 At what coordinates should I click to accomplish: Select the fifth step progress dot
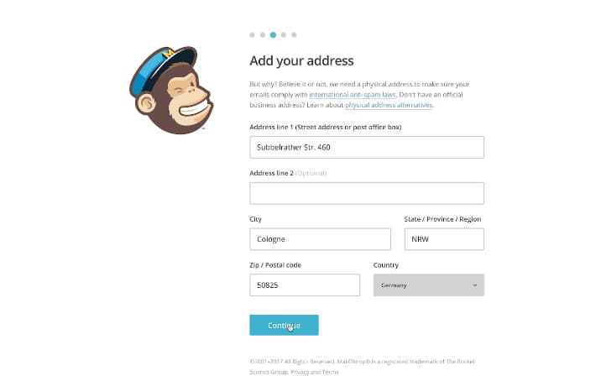[x=294, y=35]
